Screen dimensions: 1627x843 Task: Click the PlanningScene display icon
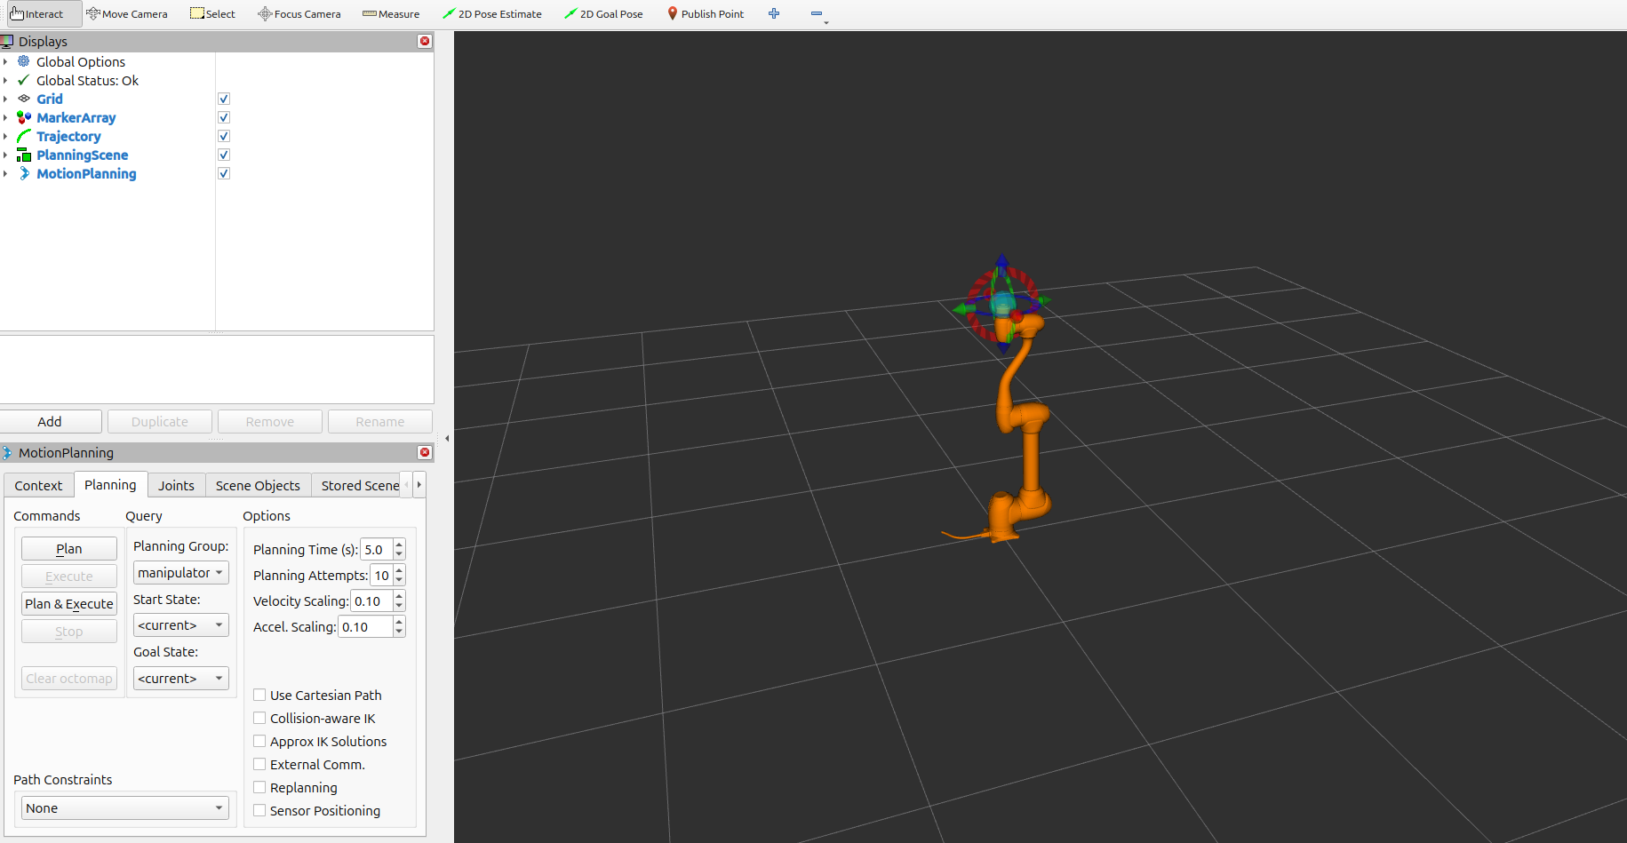coord(24,155)
